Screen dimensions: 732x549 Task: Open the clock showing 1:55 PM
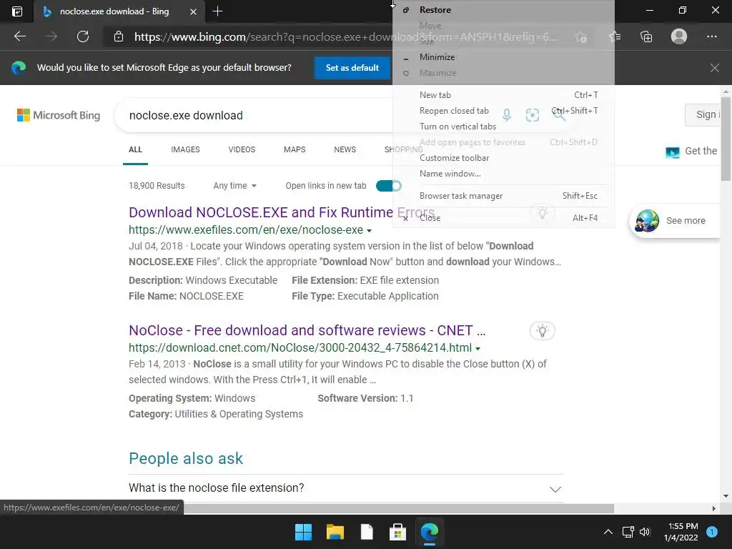pyautogui.click(x=681, y=532)
